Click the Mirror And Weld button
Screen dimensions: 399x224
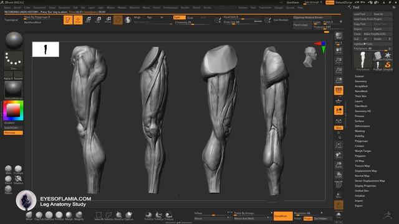[251, 218]
